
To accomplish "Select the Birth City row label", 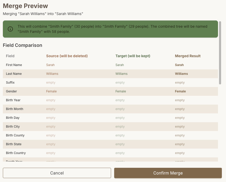I will pos(13,127).
